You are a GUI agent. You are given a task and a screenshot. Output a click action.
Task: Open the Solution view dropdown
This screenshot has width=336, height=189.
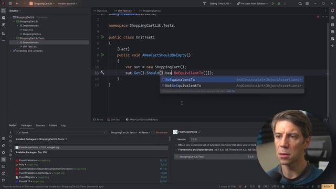[x=15, y=10]
